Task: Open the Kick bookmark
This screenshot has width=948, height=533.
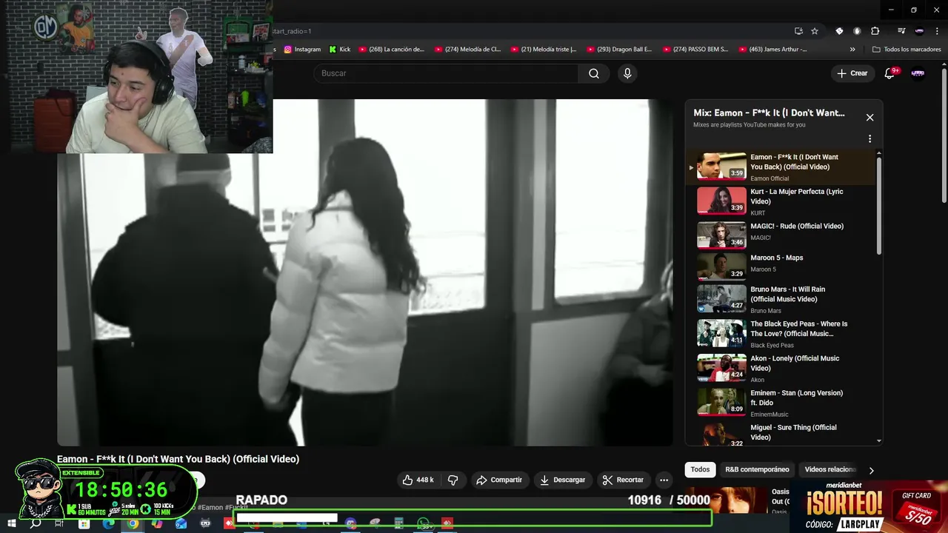Action: 340,50
